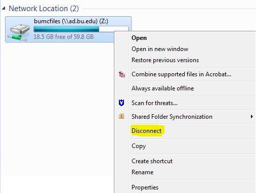Expand the Shared Folder Synchronization submenu arrow
Image resolution: width=256 pixels, height=193 pixels.
coord(252,117)
